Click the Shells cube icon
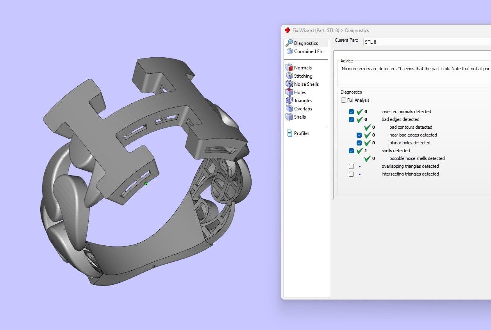The image size is (491, 330). click(289, 117)
